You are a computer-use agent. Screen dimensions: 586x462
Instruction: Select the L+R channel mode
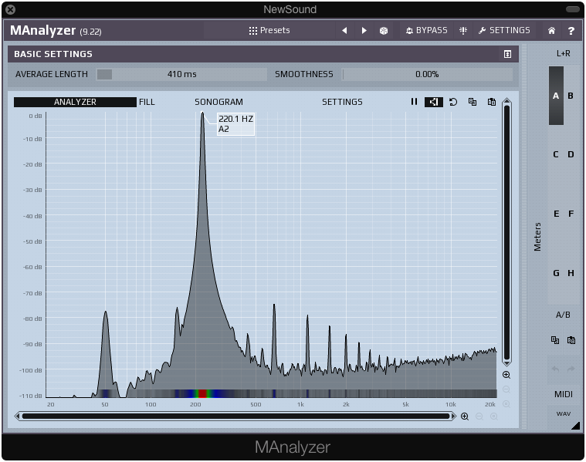coord(563,53)
